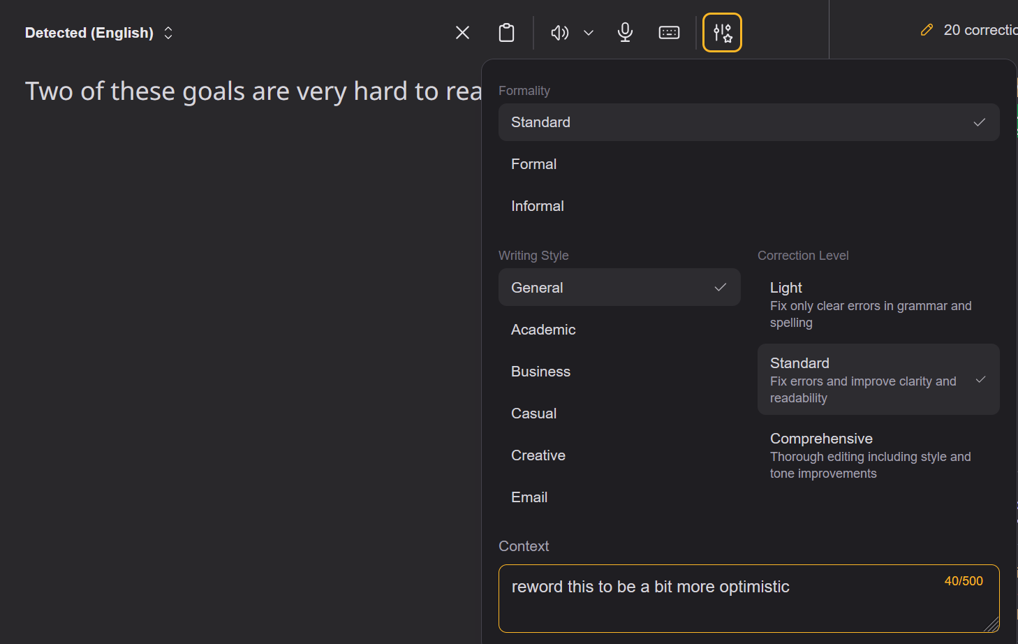The height and width of the screenshot is (644, 1018).
Task: Clear the source text with X icon
Action: 462,33
